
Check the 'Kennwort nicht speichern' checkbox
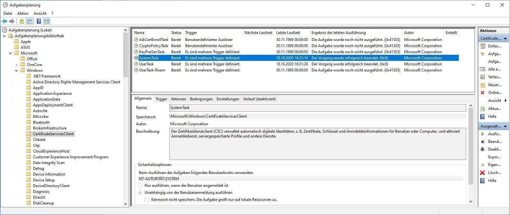coord(147,200)
